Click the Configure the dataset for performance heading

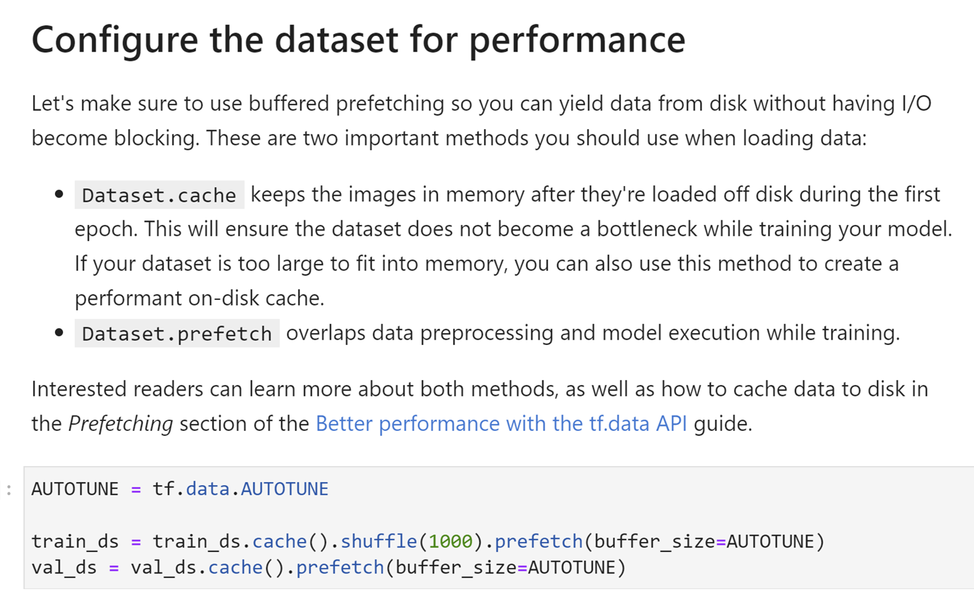pos(358,40)
